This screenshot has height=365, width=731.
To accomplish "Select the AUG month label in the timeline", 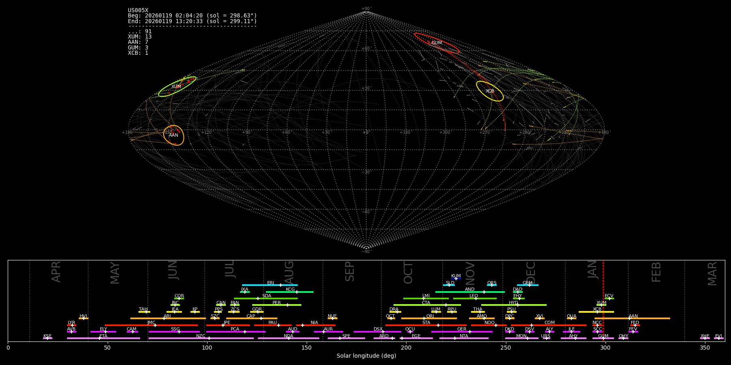I will click(289, 272).
